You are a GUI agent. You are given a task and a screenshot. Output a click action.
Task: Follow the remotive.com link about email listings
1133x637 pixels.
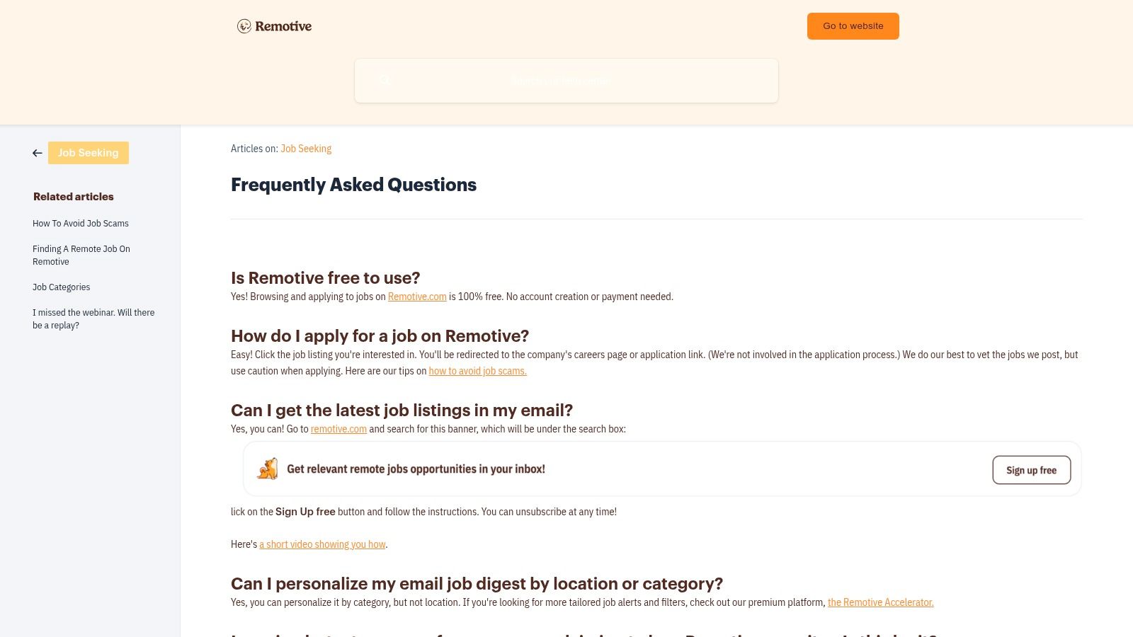click(338, 429)
